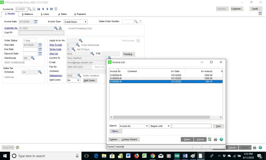Click the Find button in the search panel
This screenshot has width=266, height=160.
click(218, 126)
